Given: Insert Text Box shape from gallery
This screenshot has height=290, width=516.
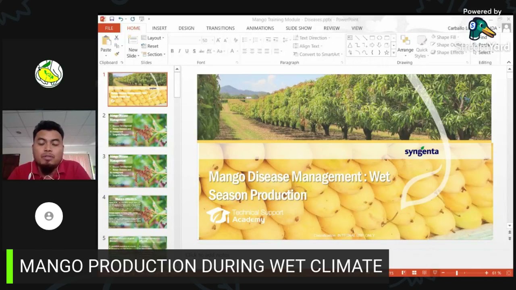Looking at the screenshot, I should [x=350, y=38].
